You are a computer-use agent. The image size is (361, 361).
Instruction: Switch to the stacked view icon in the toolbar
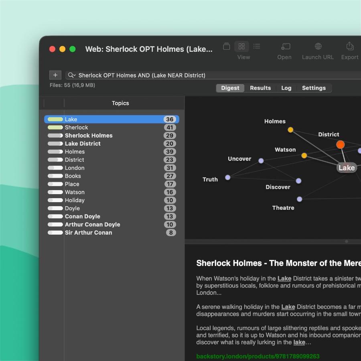227,46
